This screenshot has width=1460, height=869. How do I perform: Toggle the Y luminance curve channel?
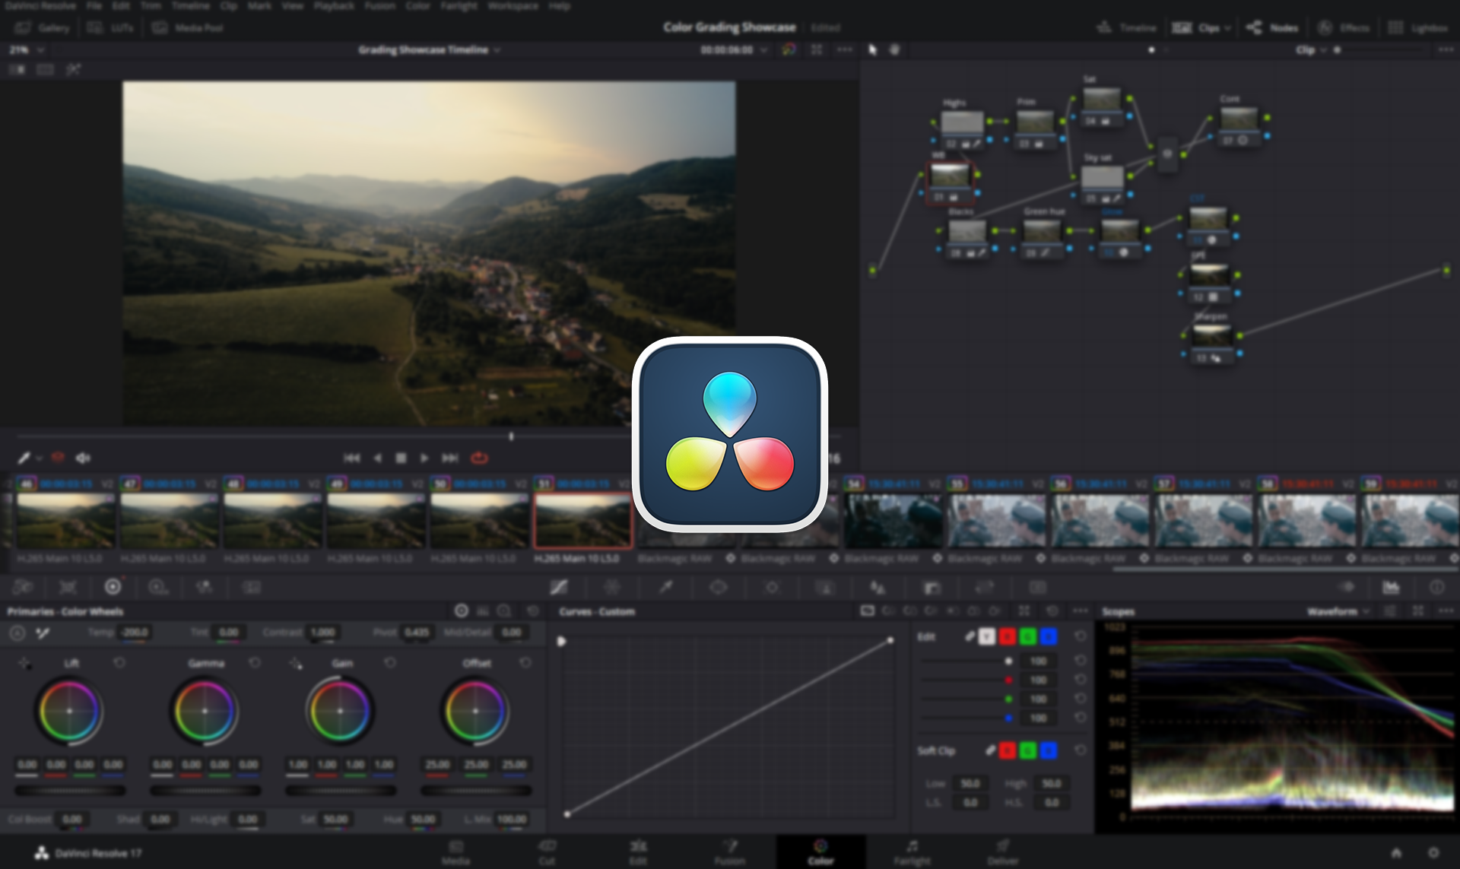click(x=987, y=637)
